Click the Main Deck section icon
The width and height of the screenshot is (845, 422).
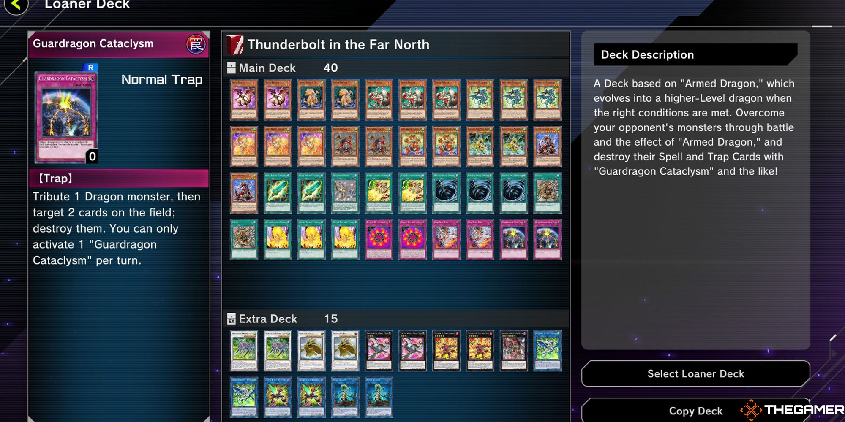click(x=231, y=68)
